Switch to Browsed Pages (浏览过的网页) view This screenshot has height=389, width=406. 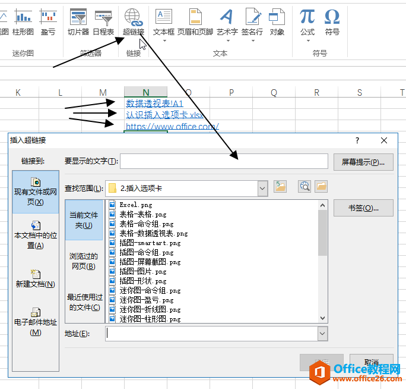tap(84, 261)
